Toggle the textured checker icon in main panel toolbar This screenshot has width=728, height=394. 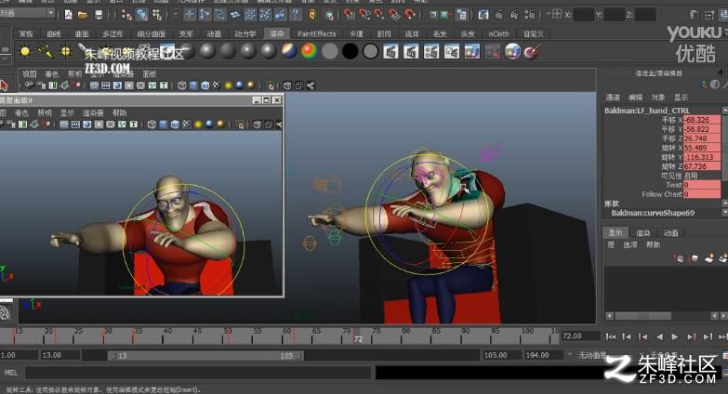coord(217,85)
